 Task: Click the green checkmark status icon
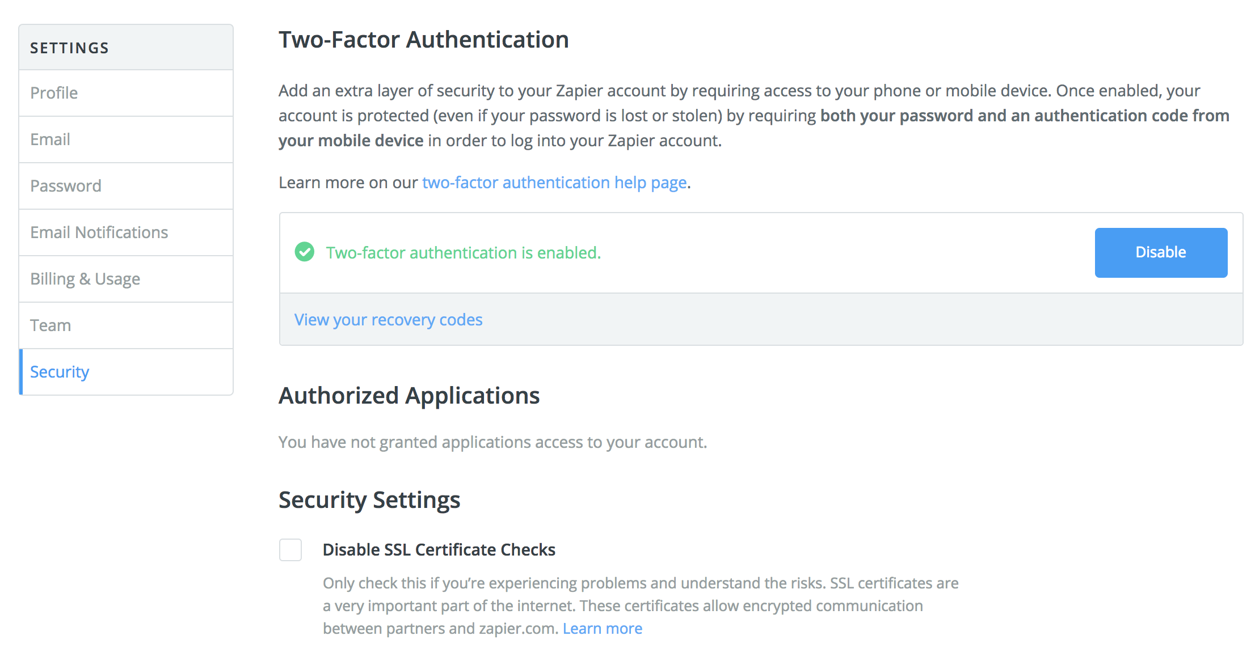[x=305, y=252]
